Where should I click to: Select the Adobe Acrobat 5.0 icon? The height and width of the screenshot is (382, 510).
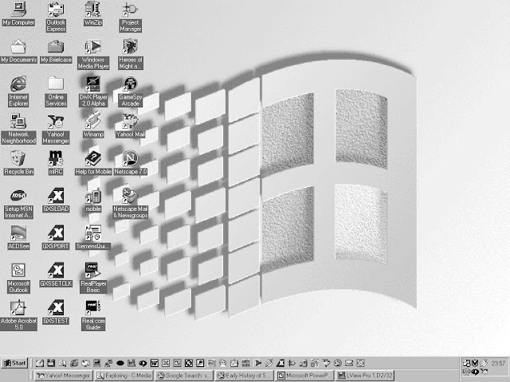coord(18,315)
